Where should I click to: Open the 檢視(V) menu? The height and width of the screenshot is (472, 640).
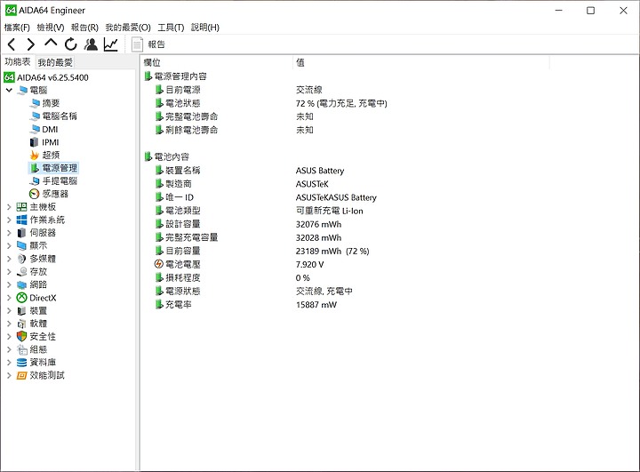point(51,28)
